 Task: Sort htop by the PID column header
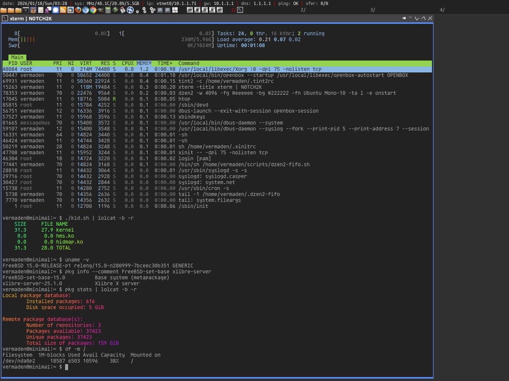tap(12, 63)
